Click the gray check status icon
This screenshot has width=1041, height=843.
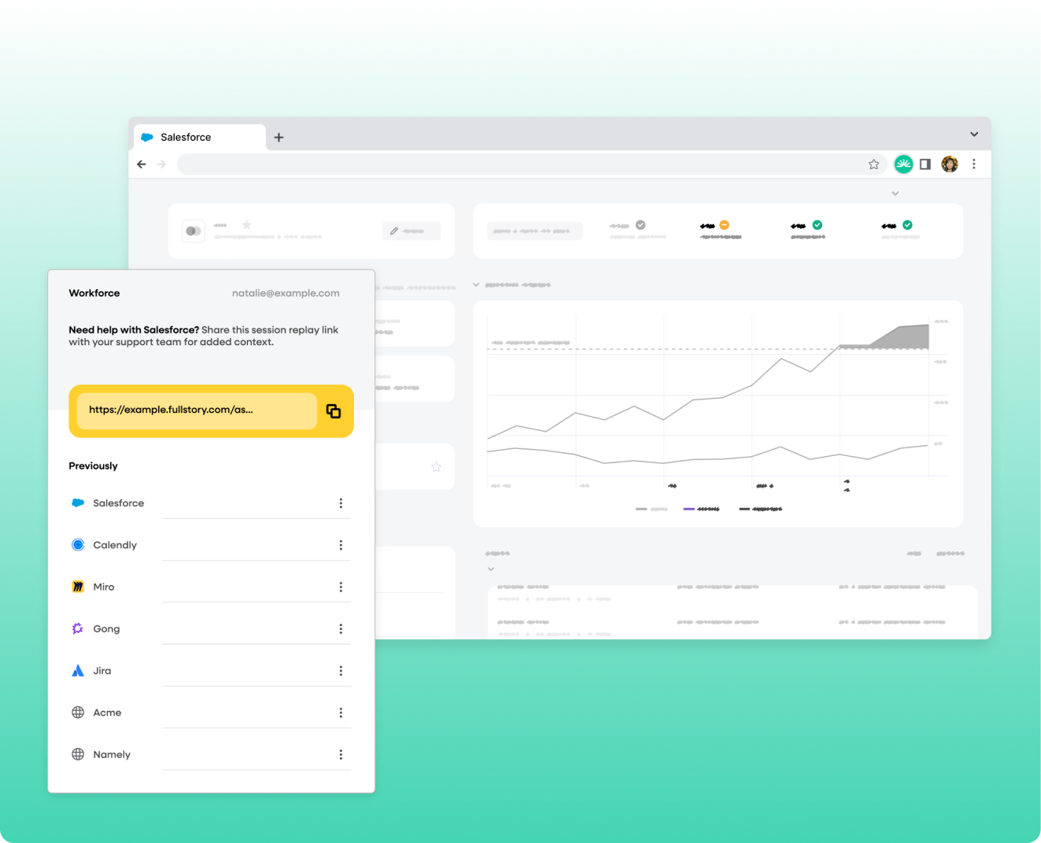[x=640, y=225]
